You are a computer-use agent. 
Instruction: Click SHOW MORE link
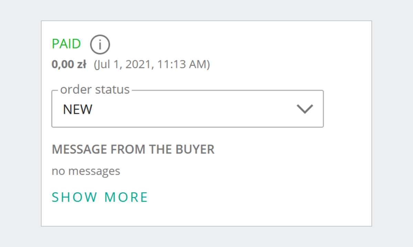point(100,197)
